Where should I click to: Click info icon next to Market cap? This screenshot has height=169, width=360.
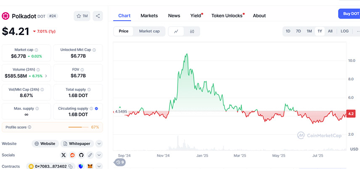click(36, 50)
